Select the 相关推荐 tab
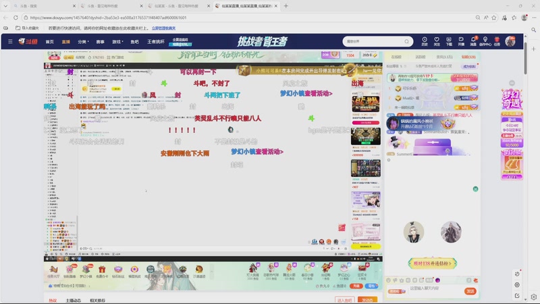This screenshot has height=304, width=540. coord(97,300)
